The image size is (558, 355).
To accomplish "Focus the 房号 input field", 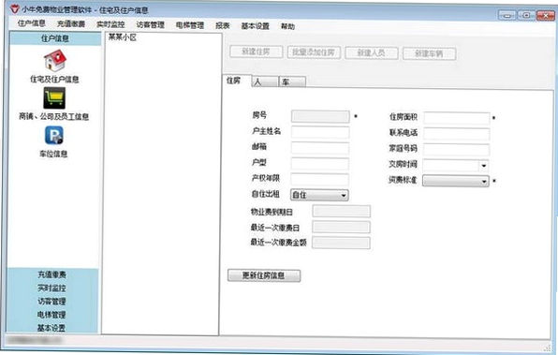I will coord(320,116).
